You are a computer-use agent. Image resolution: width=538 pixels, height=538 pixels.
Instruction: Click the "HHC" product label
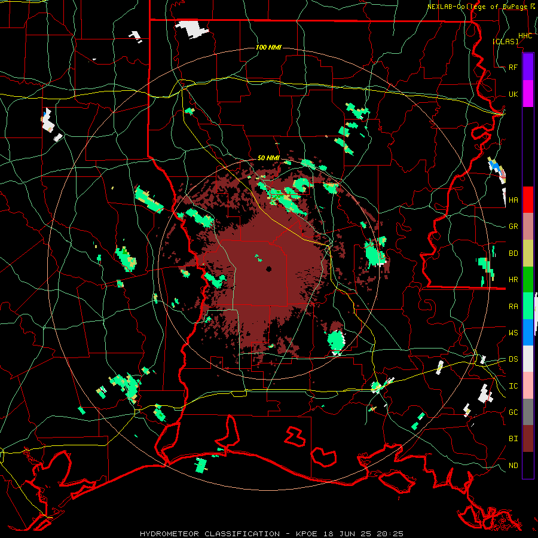(525, 36)
